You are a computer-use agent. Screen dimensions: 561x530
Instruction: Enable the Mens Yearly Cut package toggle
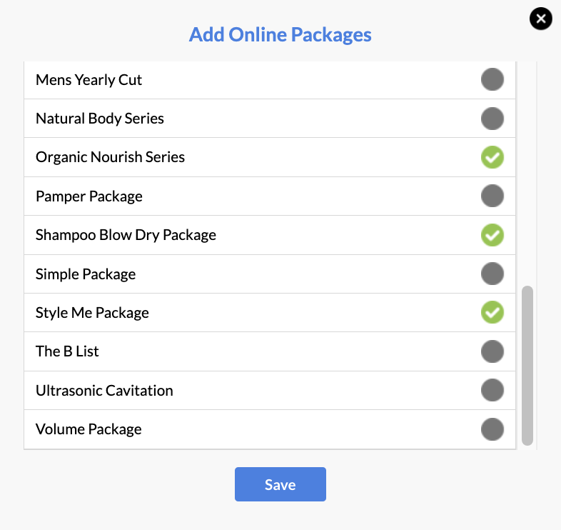tap(492, 79)
